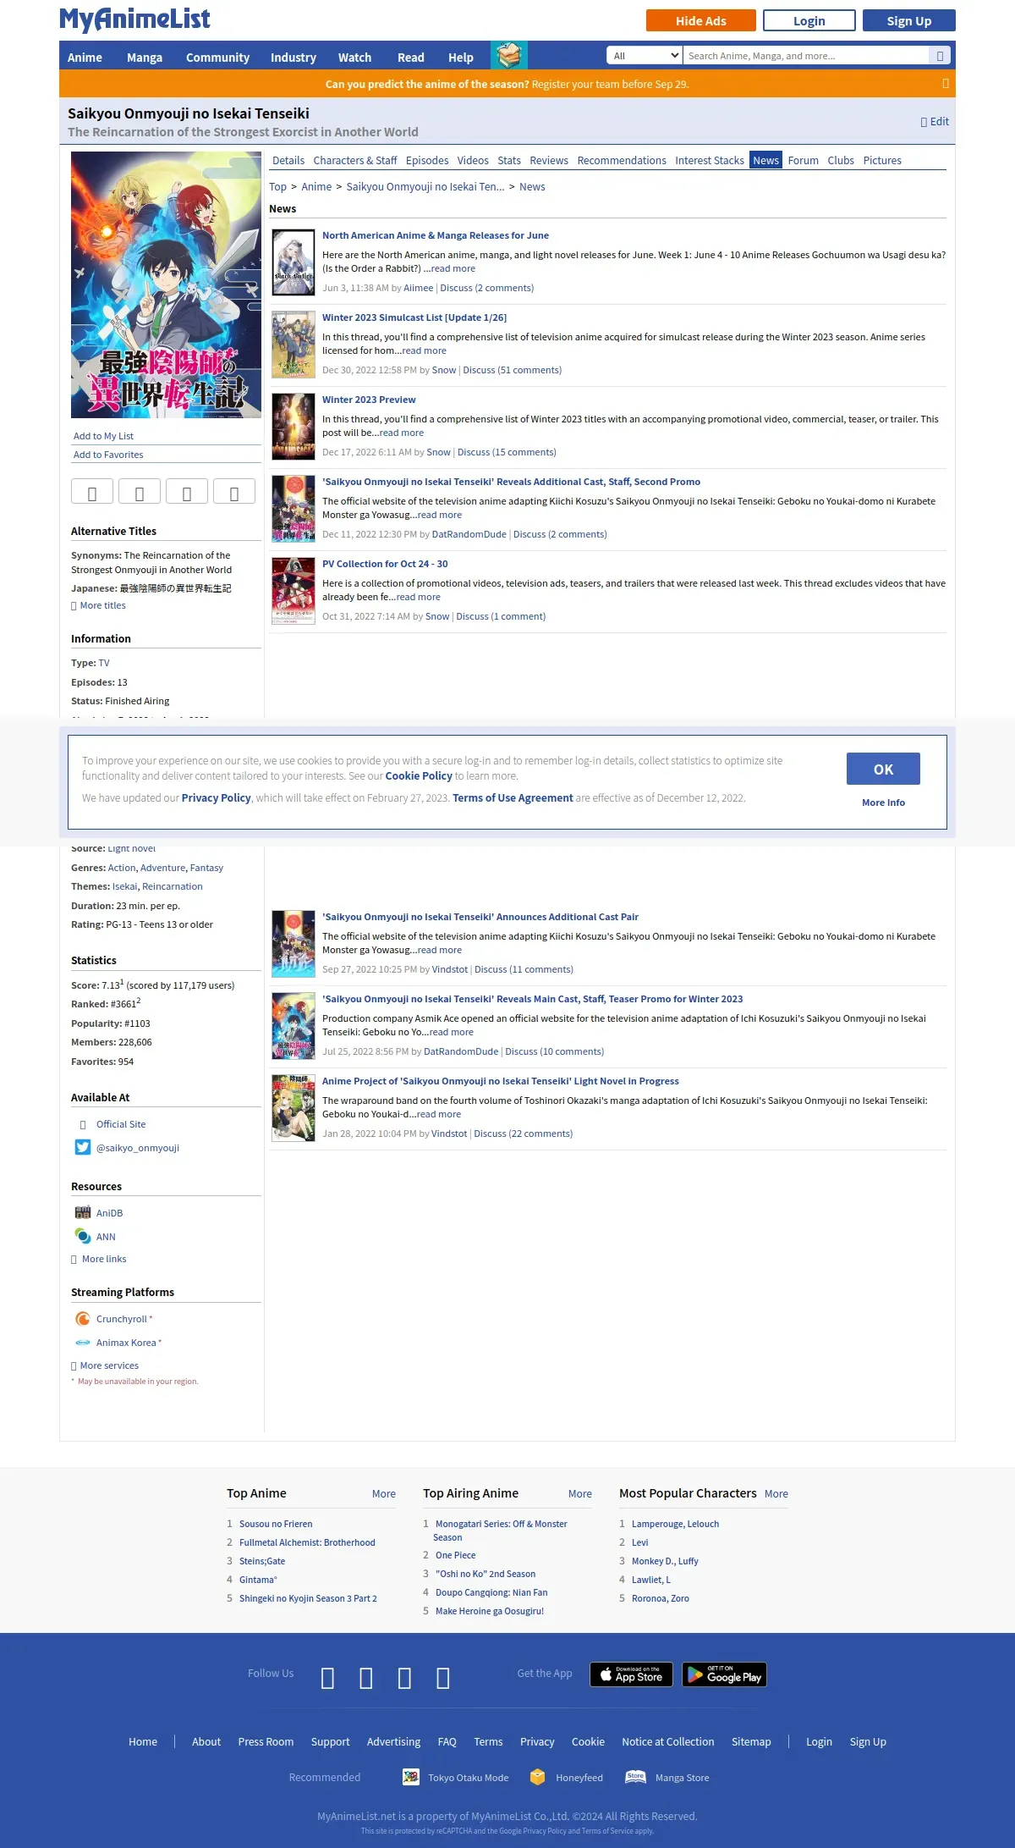The image size is (1015, 1848).
Task: Open PV Collection for Oct 24 - 30
Action: (385, 564)
